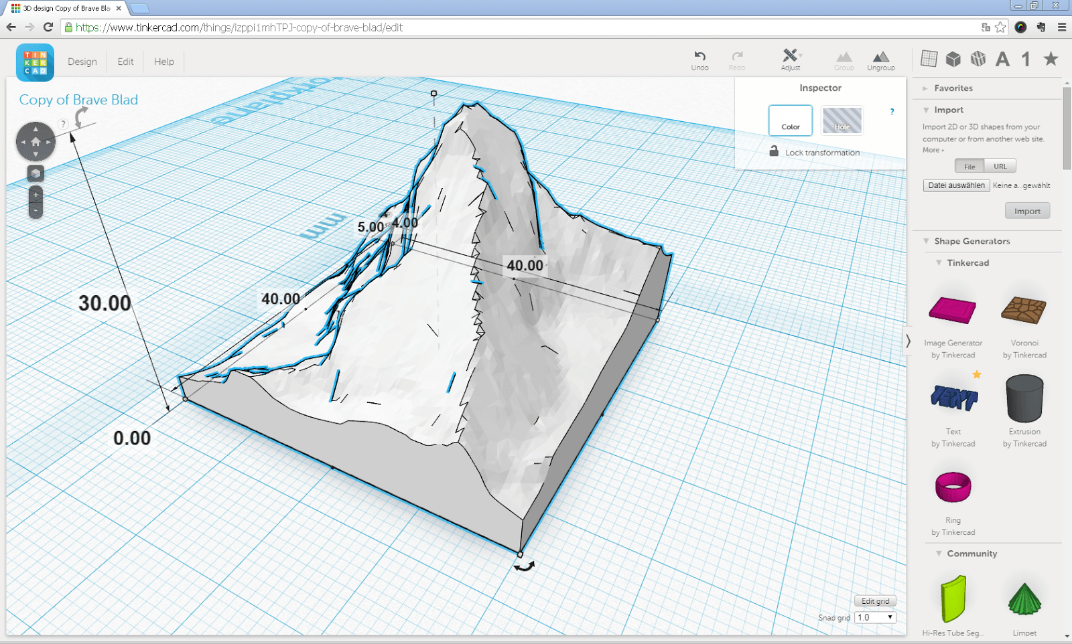The height and width of the screenshot is (644, 1072).
Task: Switch Inspector material to Hole
Action: point(842,120)
